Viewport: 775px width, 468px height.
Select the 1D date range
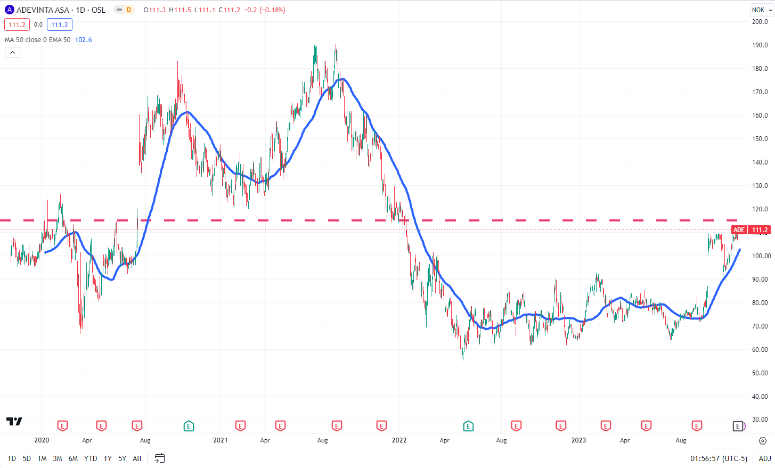coord(12,458)
